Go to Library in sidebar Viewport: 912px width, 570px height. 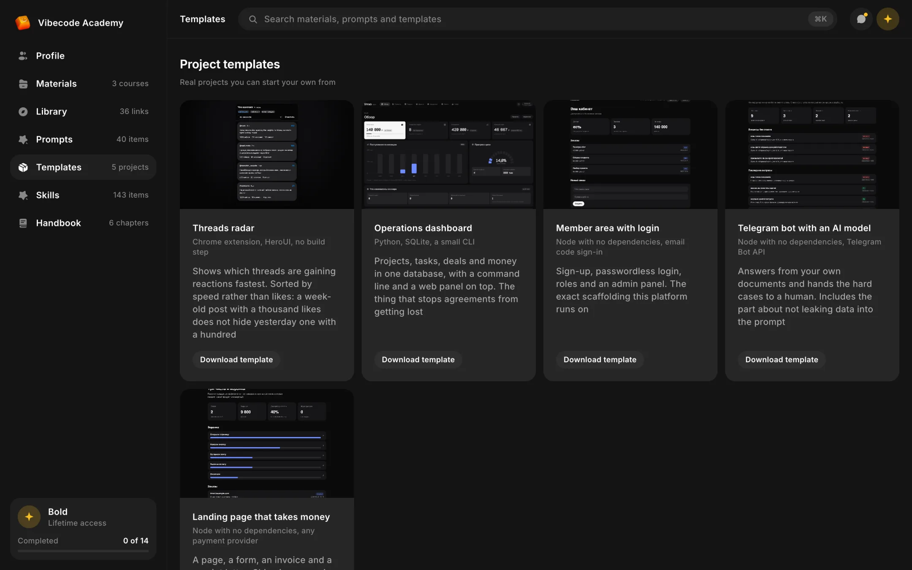click(83, 111)
